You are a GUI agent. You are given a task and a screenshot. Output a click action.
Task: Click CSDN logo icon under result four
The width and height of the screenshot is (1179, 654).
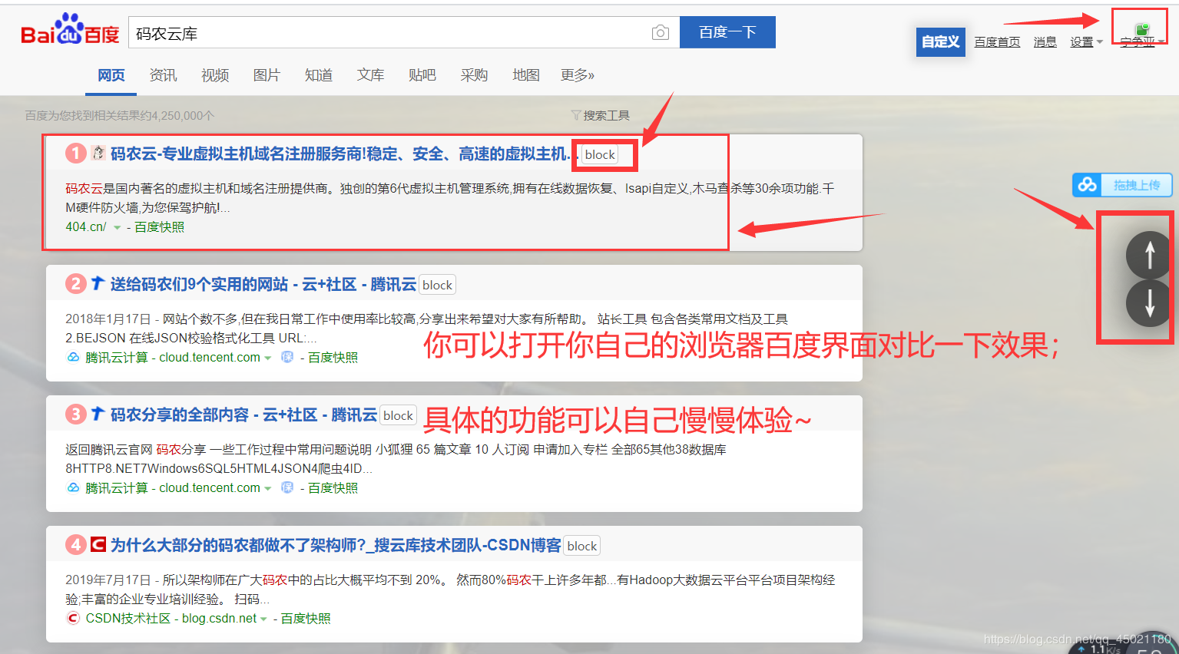[73, 619]
